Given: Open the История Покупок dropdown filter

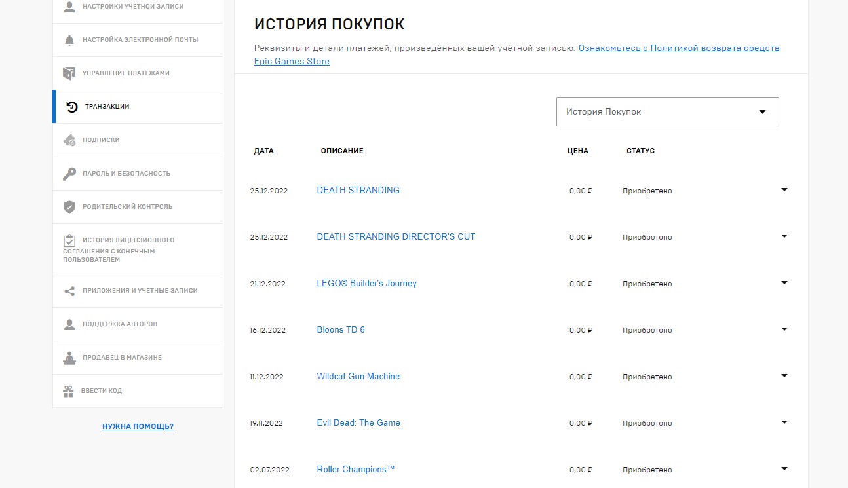Looking at the screenshot, I should (x=667, y=111).
